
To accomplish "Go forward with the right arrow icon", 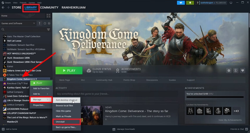I will point(8,7).
